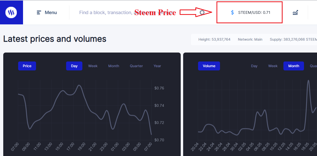The width and height of the screenshot is (317, 156).
Task: Click the Menu label
Action: click(51, 12)
